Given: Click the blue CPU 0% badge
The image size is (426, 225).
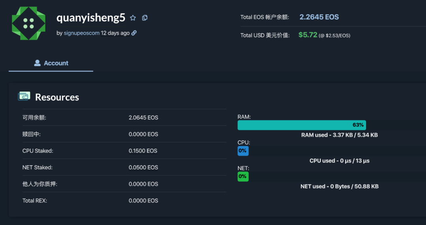Looking at the screenshot, I should pos(243,151).
